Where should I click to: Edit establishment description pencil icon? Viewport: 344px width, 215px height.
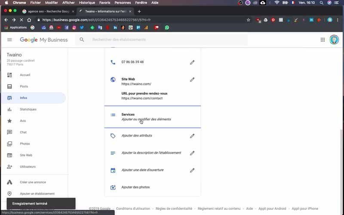tap(192, 153)
